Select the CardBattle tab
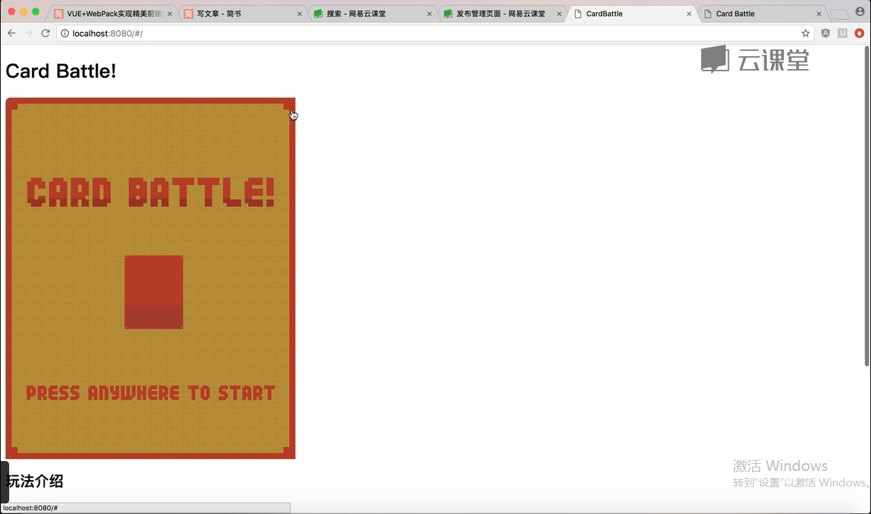 click(x=632, y=13)
